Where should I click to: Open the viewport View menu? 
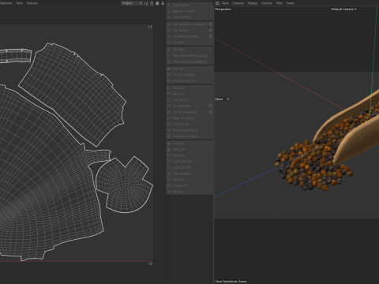pyautogui.click(x=225, y=3)
